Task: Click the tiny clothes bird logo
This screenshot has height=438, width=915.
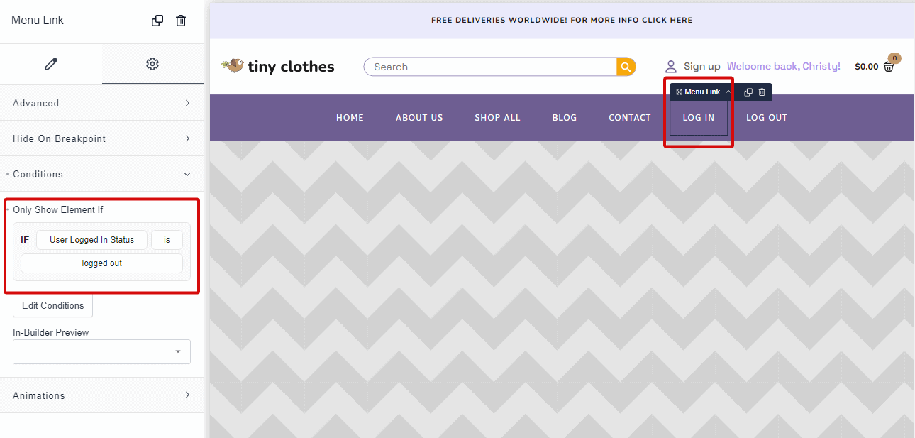Action: (x=233, y=66)
